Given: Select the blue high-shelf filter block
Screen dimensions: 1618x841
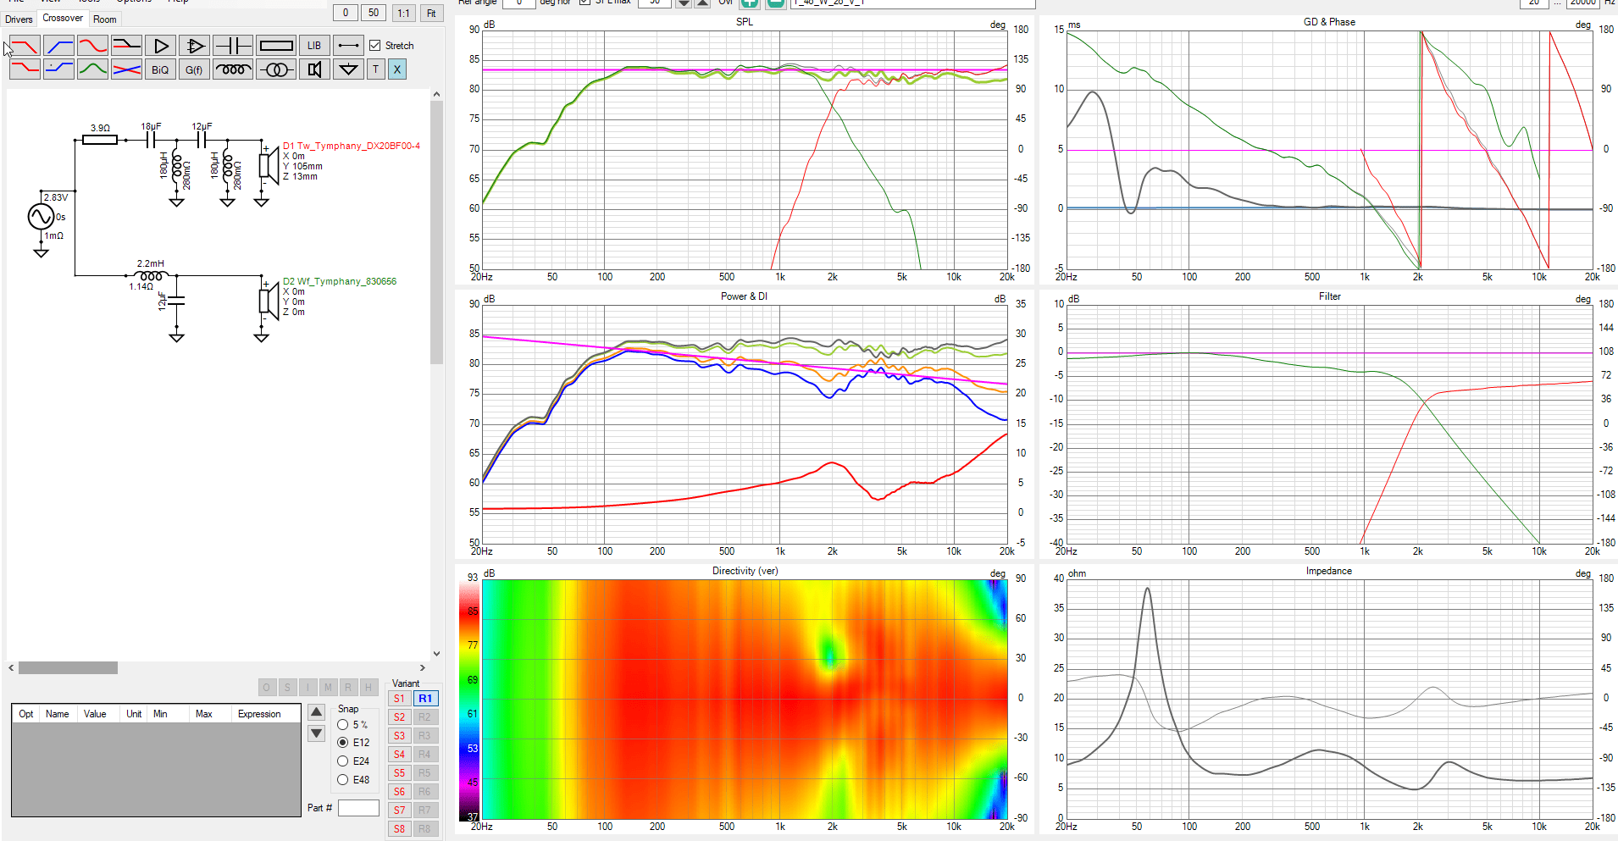Looking at the screenshot, I should point(58,69).
